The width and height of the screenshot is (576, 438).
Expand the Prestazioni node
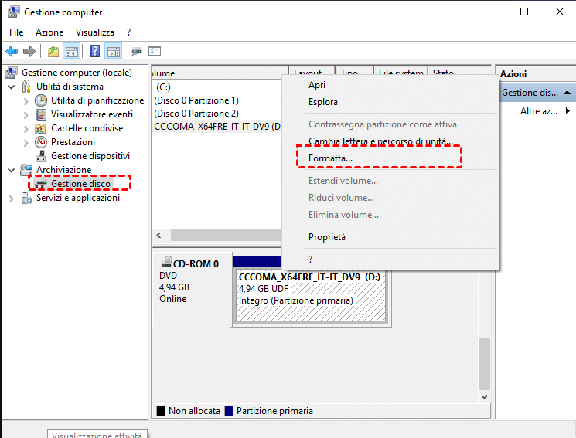26,143
